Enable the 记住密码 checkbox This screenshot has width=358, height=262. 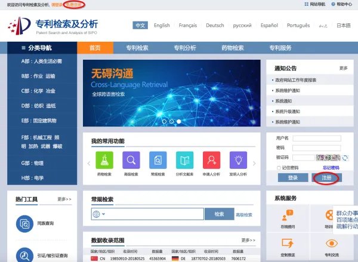(279, 168)
